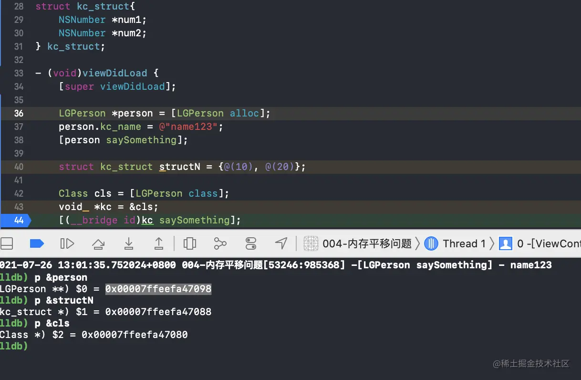Click highlighted address 0x00007ffeefa47098
The image size is (581, 380).
point(158,289)
